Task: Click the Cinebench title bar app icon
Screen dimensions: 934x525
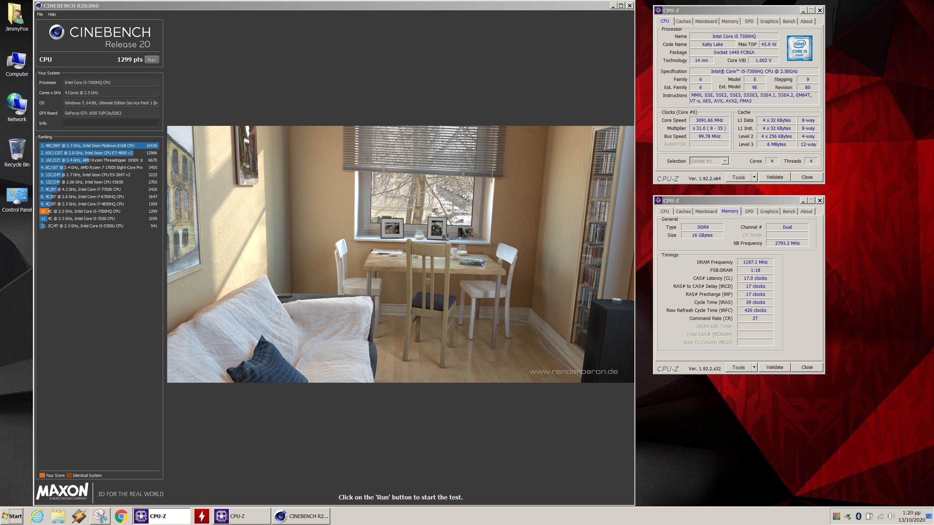Action: pos(39,5)
